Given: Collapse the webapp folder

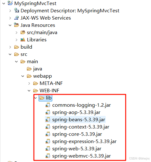Looking at the screenshot, I should coord(23,76).
